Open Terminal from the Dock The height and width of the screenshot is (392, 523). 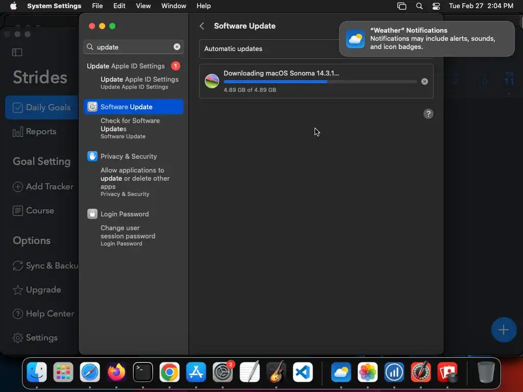coord(143,372)
